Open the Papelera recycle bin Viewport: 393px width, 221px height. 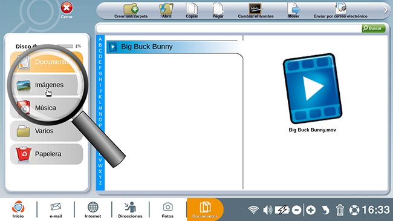pos(47,154)
